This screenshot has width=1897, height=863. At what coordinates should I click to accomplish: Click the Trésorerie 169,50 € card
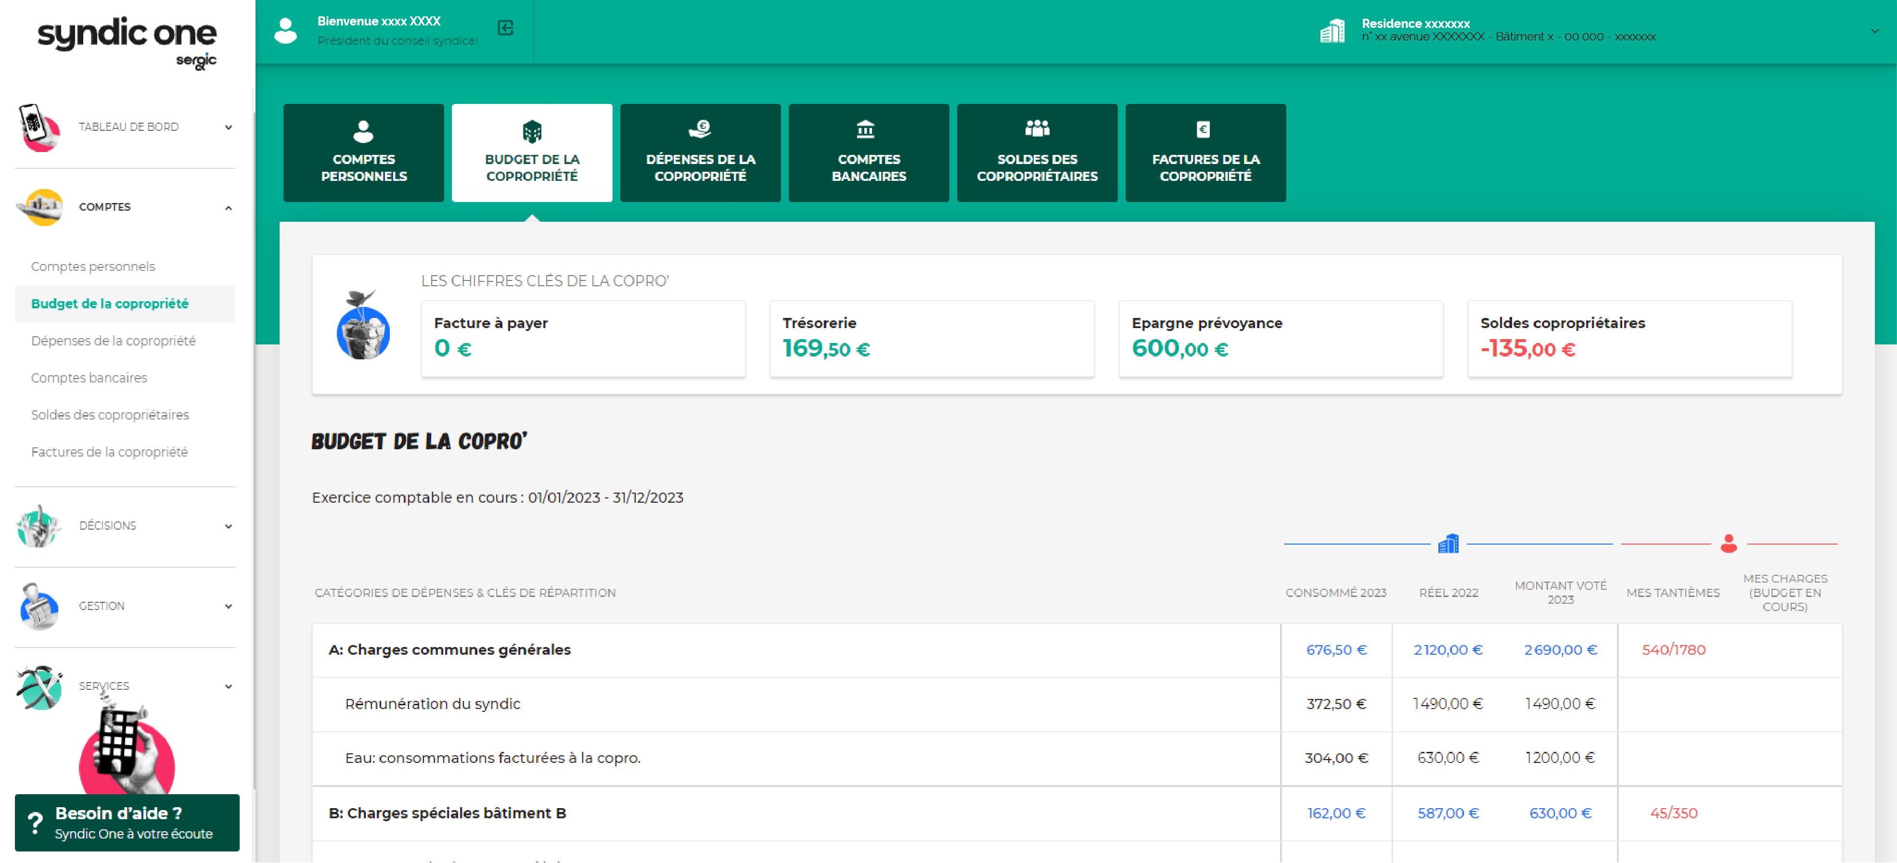pos(932,339)
